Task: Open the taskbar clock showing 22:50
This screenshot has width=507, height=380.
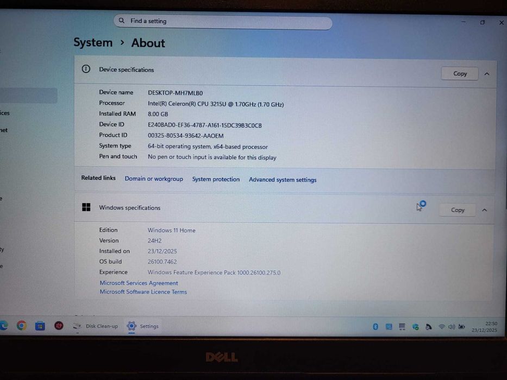Action: 484,327
